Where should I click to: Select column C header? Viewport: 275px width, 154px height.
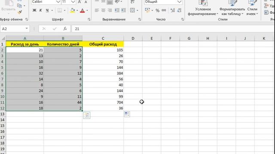(103, 38)
